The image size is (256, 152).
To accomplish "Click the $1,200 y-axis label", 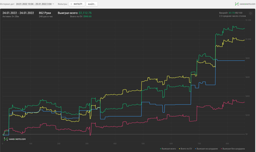I will click(248, 20).
